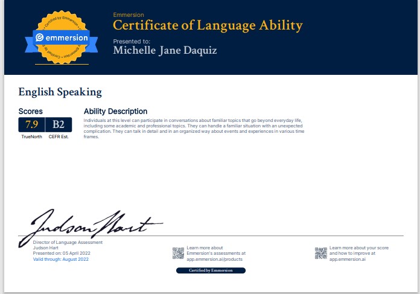Click the 'Presented to:' label
Viewport: 420px width, 294px height.
point(132,42)
